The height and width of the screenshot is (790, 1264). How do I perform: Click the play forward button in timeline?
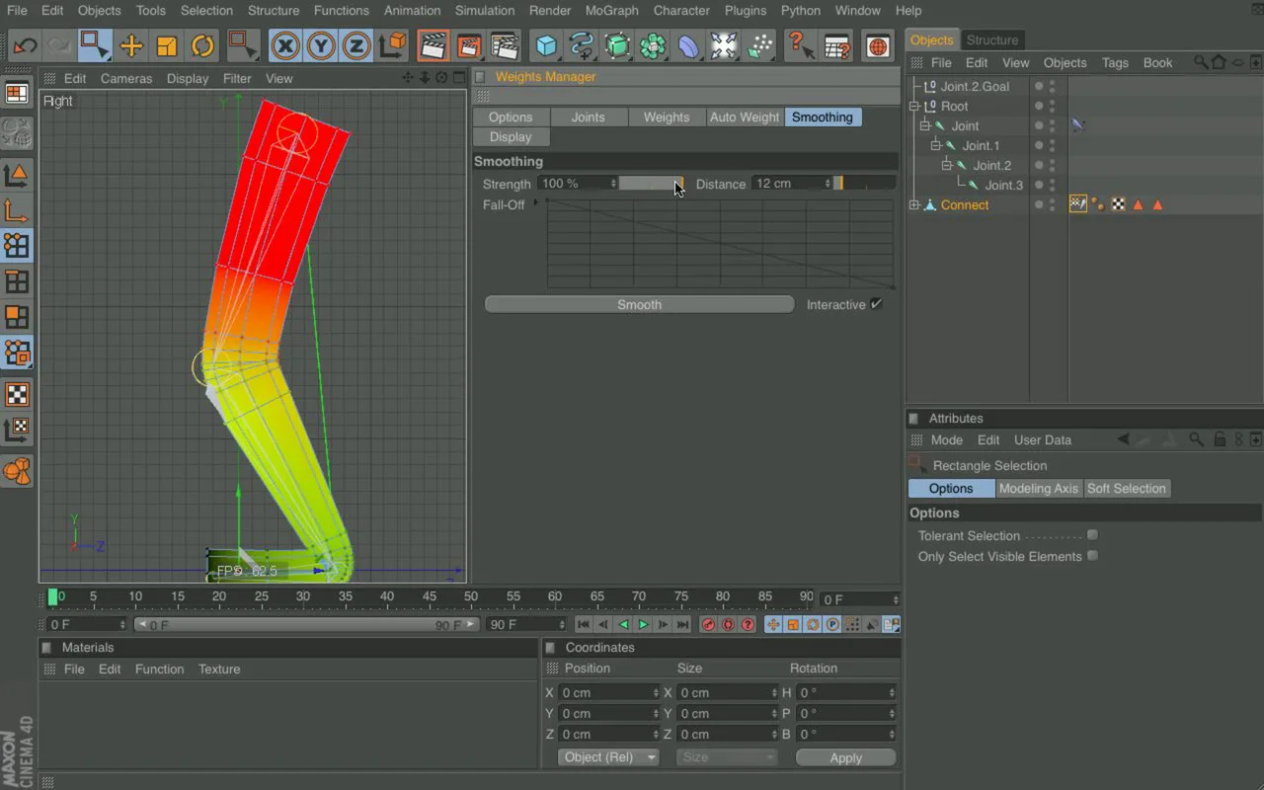643,625
